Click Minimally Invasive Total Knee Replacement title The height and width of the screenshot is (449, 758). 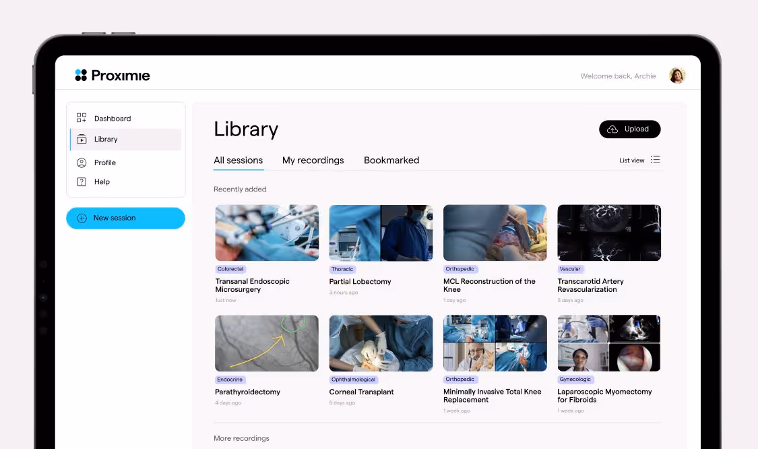pos(492,396)
